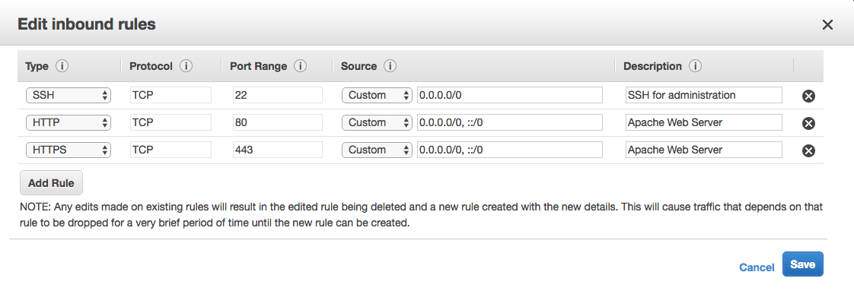Click the SSH source field showing 0.0.0.0/0
854x291 pixels.
pyautogui.click(x=510, y=95)
